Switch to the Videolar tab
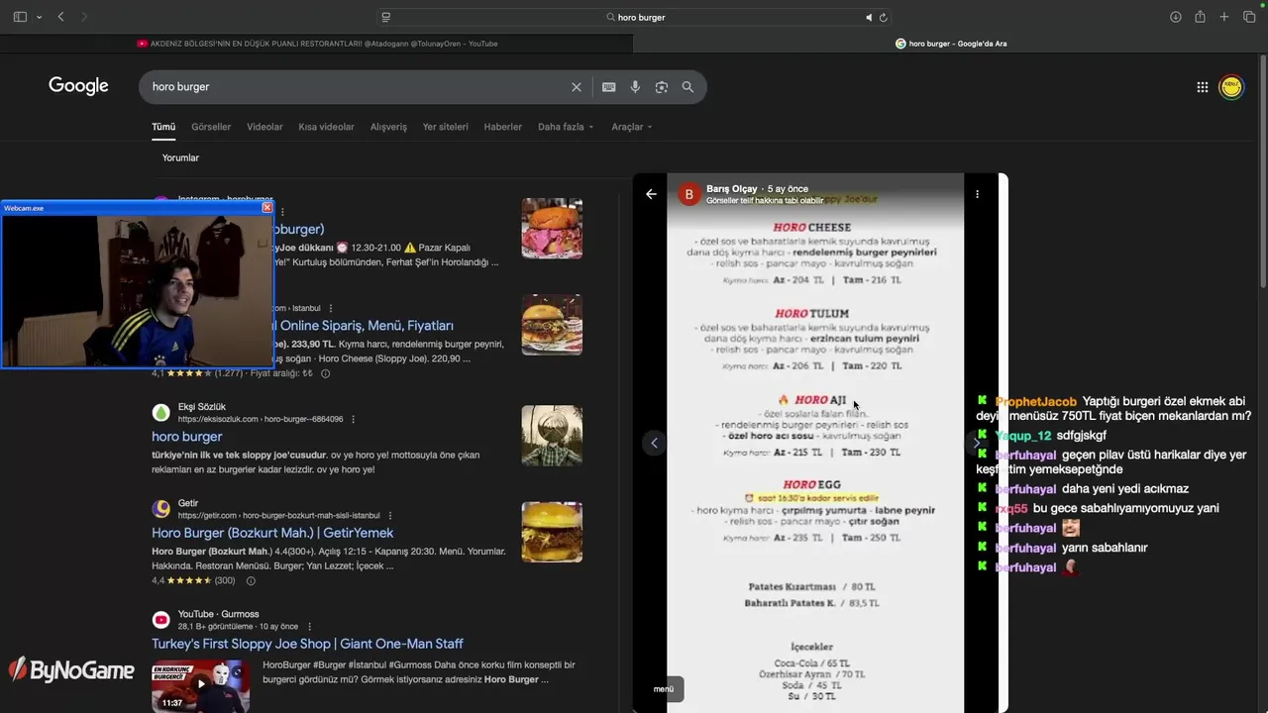The image size is (1268, 713). coord(264,127)
